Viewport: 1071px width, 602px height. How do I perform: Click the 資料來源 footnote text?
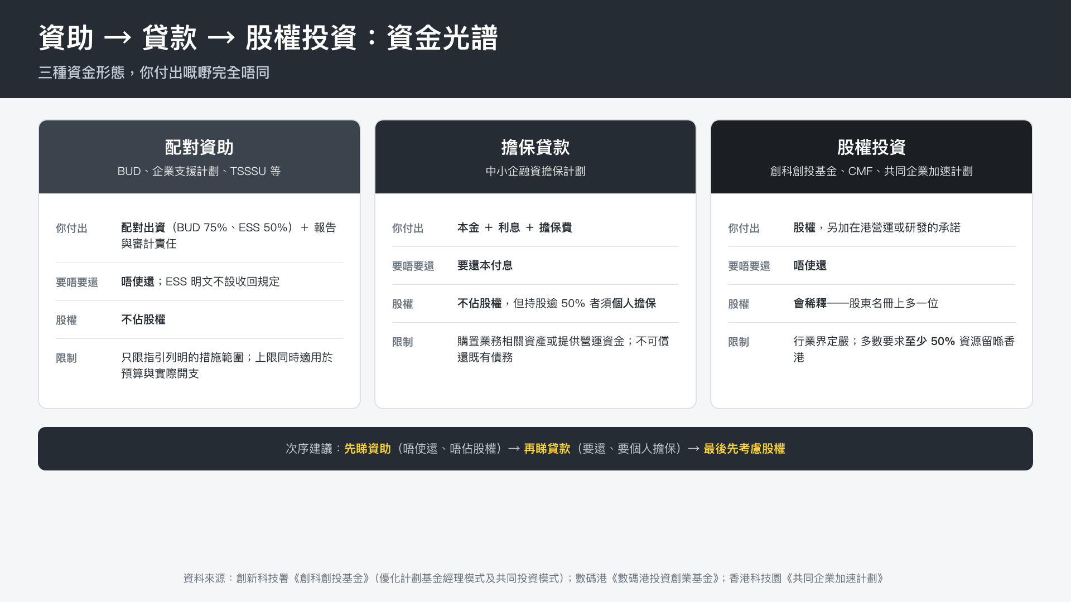pos(534,579)
